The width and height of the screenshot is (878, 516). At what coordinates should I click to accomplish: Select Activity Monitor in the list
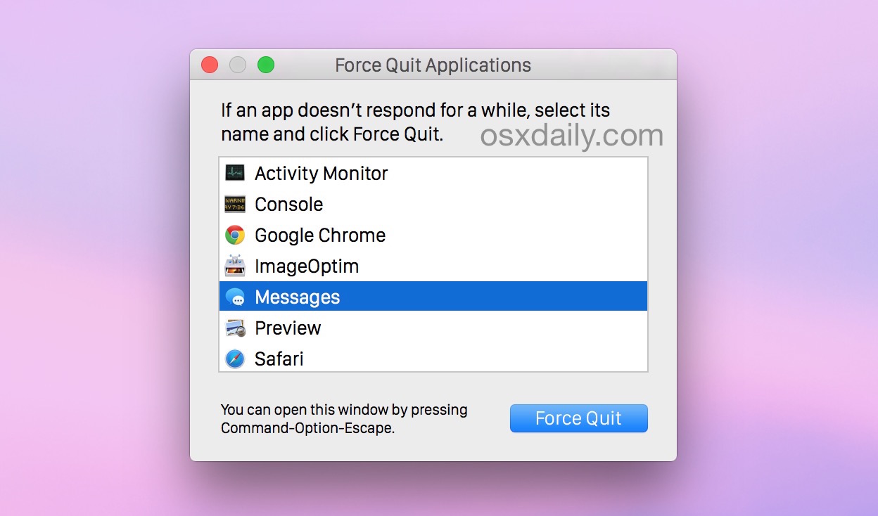321,173
